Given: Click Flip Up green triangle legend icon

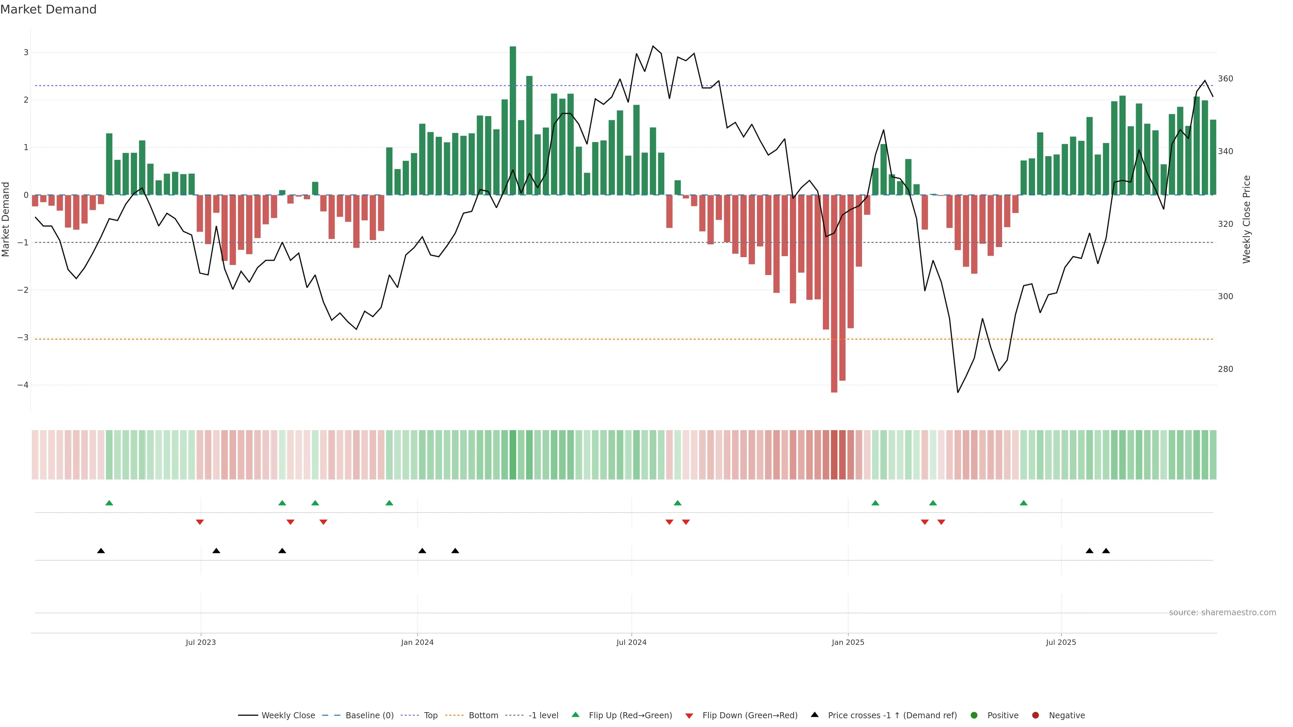Looking at the screenshot, I should (x=576, y=715).
